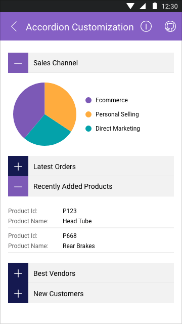The width and height of the screenshot is (182, 324).
Task: Select the teal Direct Marketing pie slice
Action: [x=49, y=132]
